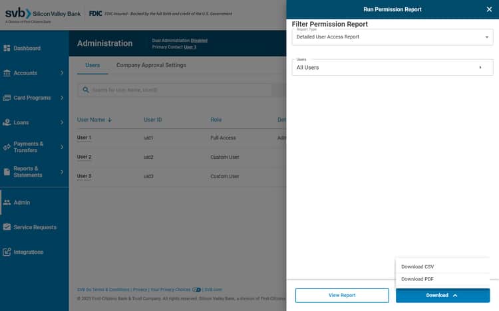Viewport: 499px width, 311px height.
Task: Click the uid3 cell
Action: 148,176
